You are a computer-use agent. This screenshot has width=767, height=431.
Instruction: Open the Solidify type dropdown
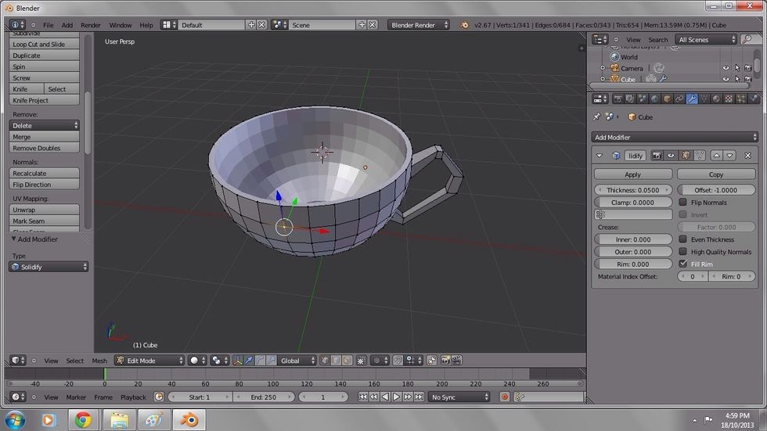[49, 267]
